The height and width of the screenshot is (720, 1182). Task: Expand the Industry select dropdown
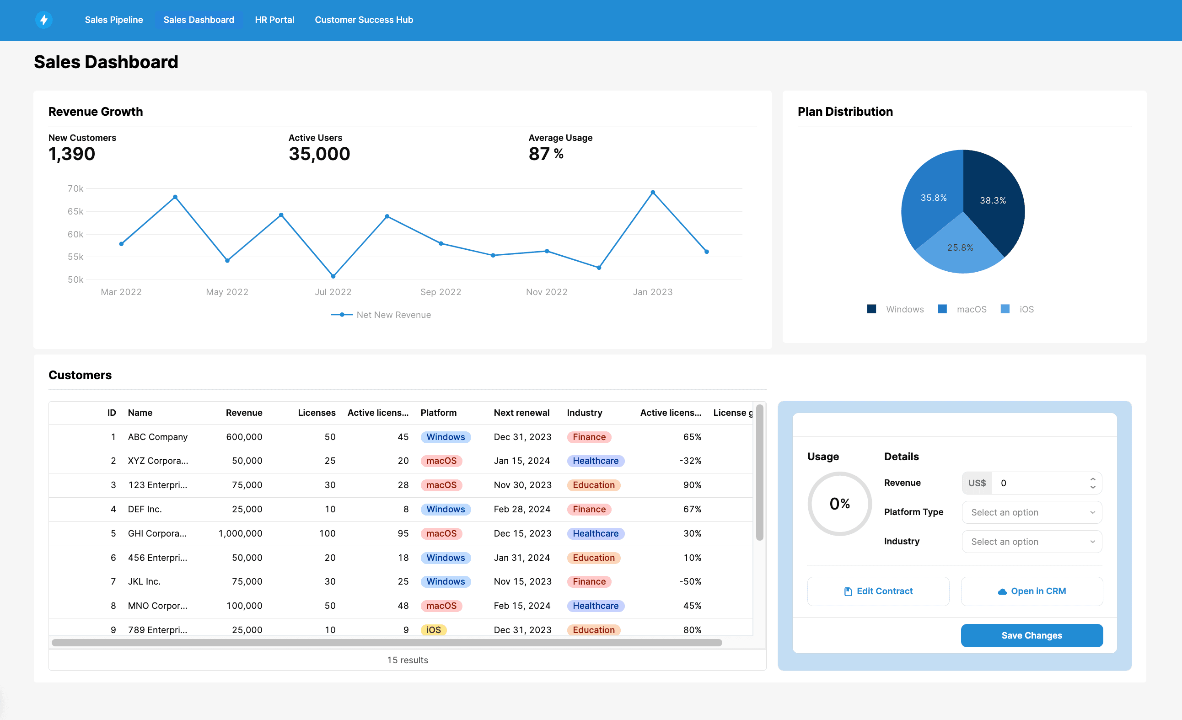click(x=1032, y=542)
